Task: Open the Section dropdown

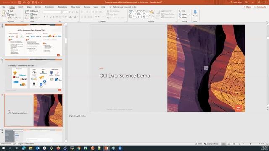Action: click(x=35, y=18)
